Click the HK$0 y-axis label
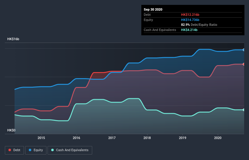Viewport: 249px width, 160px height. click(x=12, y=130)
